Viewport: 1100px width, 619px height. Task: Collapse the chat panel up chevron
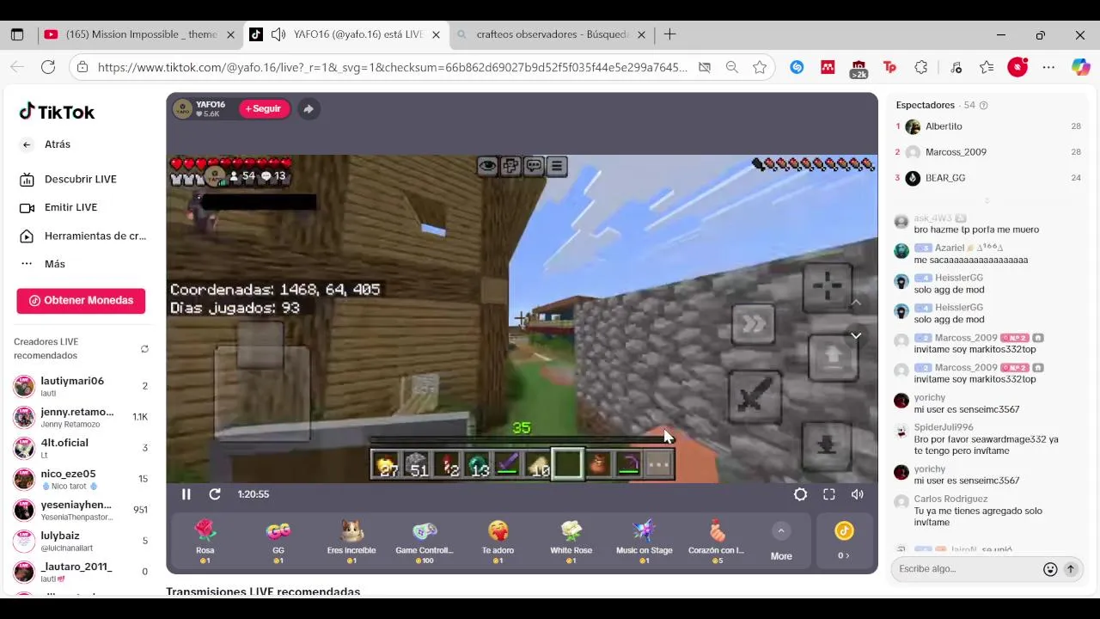[x=856, y=303]
